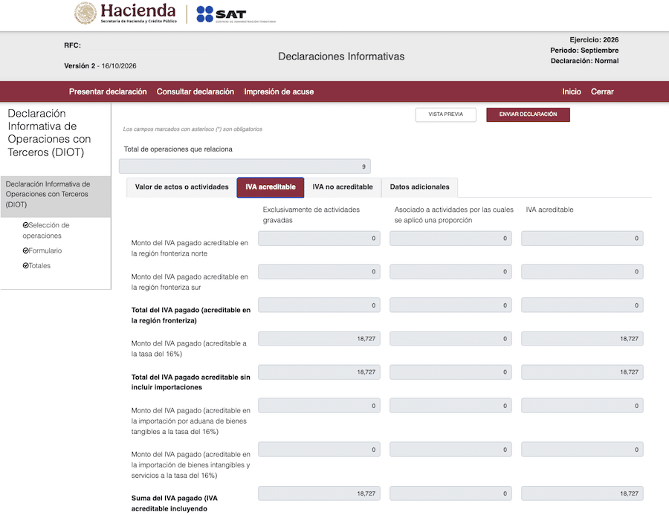The height and width of the screenshot is (515, 669).
Task: Click the Formulario check icon
Action: [x=25, y=250]
